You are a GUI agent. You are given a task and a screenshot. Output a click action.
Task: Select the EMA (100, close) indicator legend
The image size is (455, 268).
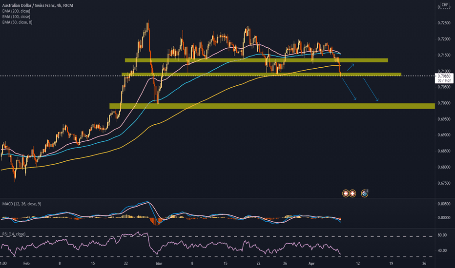point(16,17)
